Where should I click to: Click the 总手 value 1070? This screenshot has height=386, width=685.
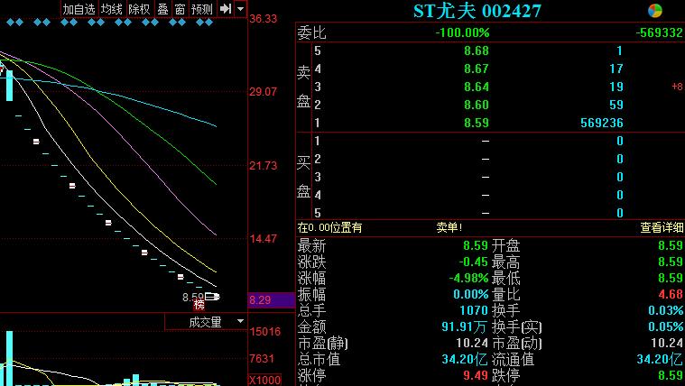click(474, 310)
